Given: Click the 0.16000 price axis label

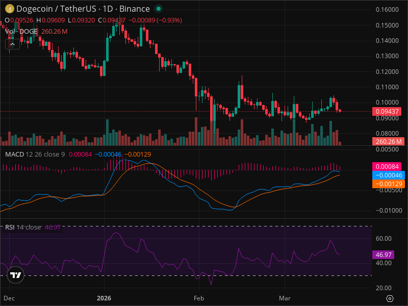Looking at the screenshot, I should (x=387, y=10).
